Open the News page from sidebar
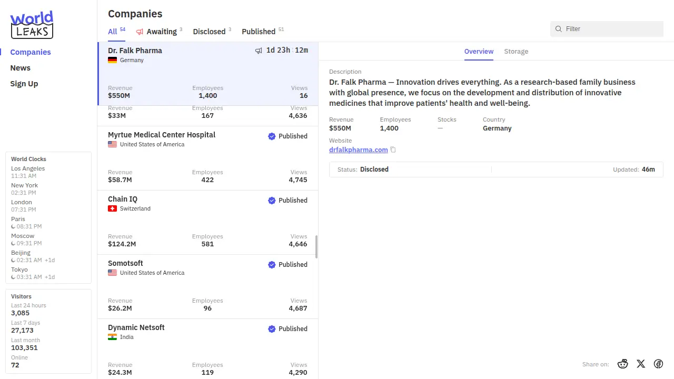 point(21,68)
